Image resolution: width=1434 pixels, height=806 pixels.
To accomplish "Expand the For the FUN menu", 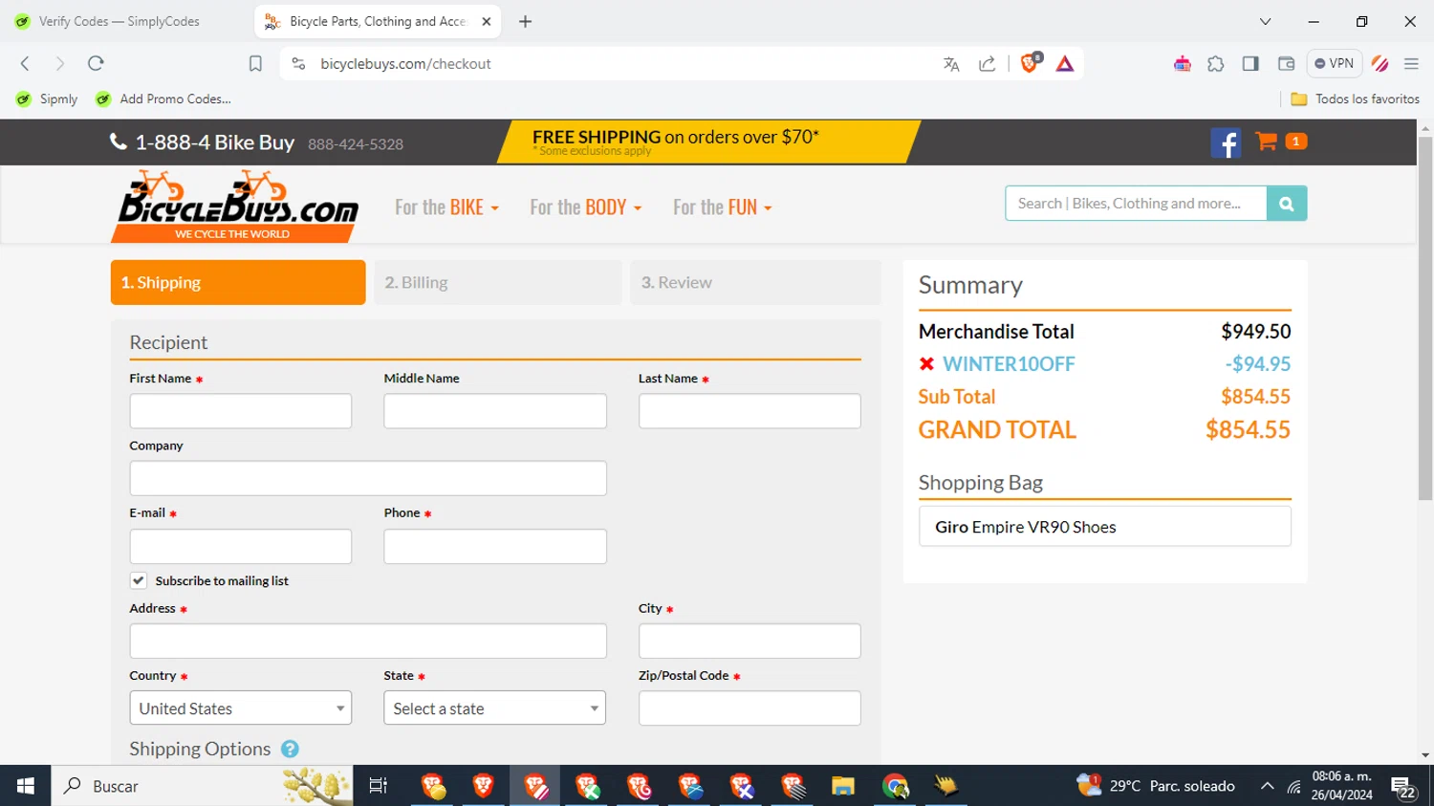I will (x=722, y=207).
